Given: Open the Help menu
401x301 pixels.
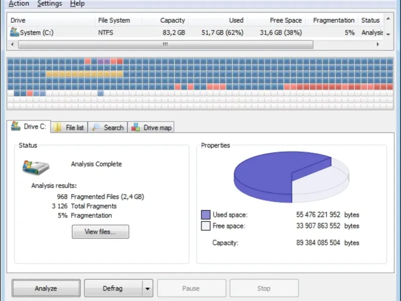Looking at the screenshot, I should click(77, 4).
